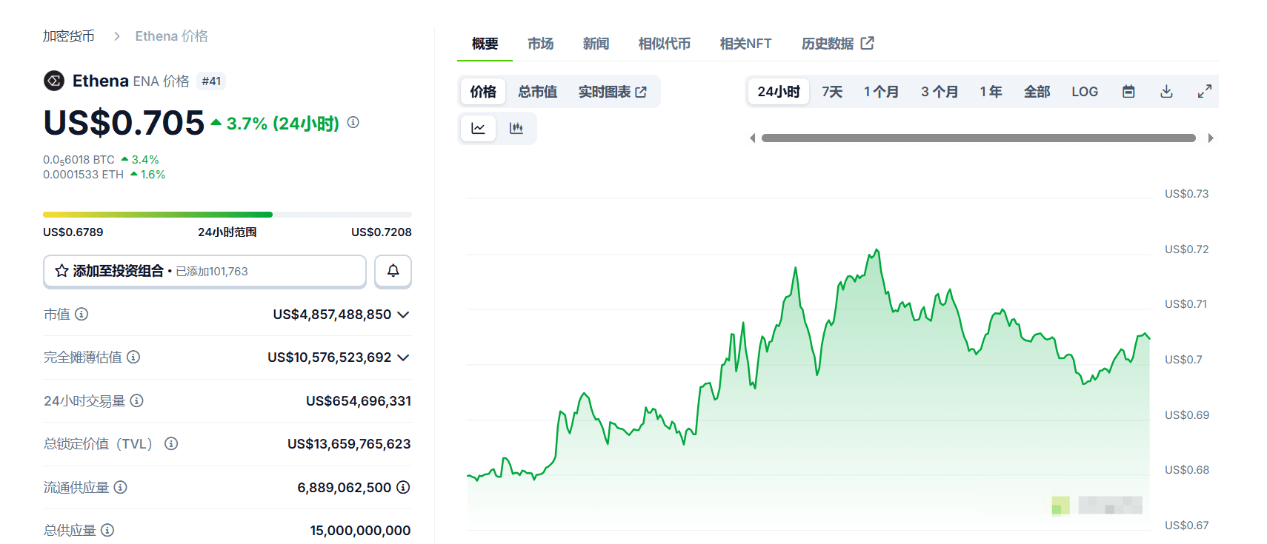Open the calendar date range picker
Image resolution: width=1267 pixels, height=544 pixels.
pyautogui.click(x=1128, y=92)
